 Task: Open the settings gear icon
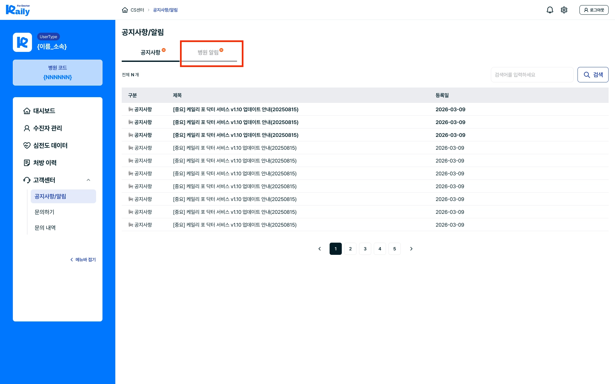click(564, 10)
